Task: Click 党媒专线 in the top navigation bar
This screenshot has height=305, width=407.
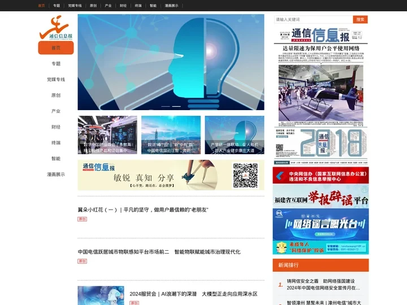Action: [75, 6]
